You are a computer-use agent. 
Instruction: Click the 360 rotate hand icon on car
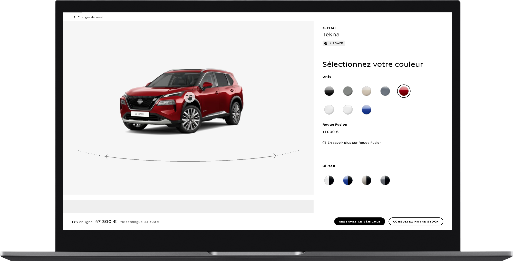[x=189, y=97]
